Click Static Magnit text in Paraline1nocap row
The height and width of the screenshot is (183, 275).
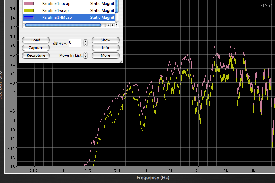(102, 3)
